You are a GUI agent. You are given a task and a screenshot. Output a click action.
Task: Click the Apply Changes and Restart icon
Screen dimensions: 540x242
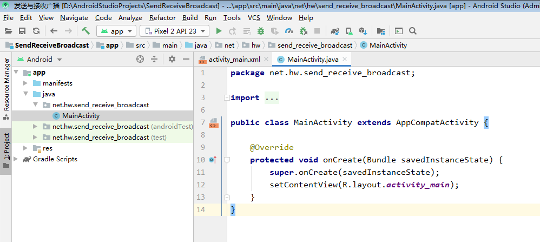[x=233, y=31]
